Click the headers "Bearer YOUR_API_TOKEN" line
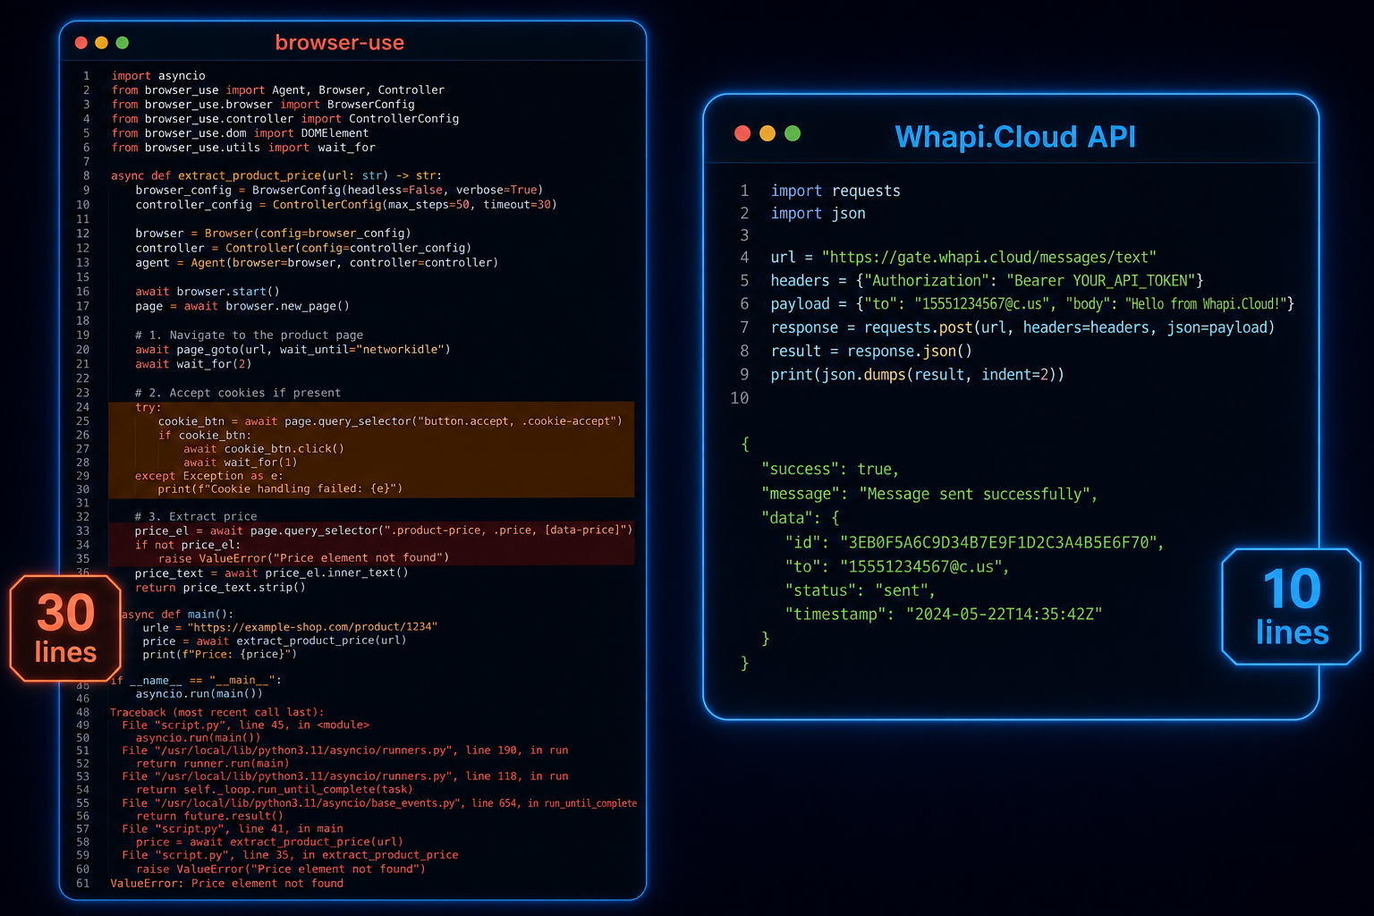The height and width of the screenshot is (916, 1374). point(988,281)
